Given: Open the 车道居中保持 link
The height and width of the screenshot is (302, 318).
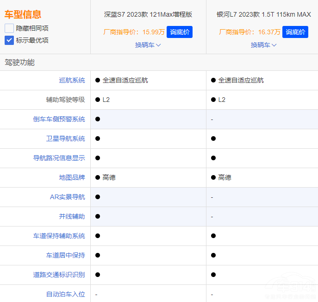Looking at the screenshot, I should coord(65,255).
